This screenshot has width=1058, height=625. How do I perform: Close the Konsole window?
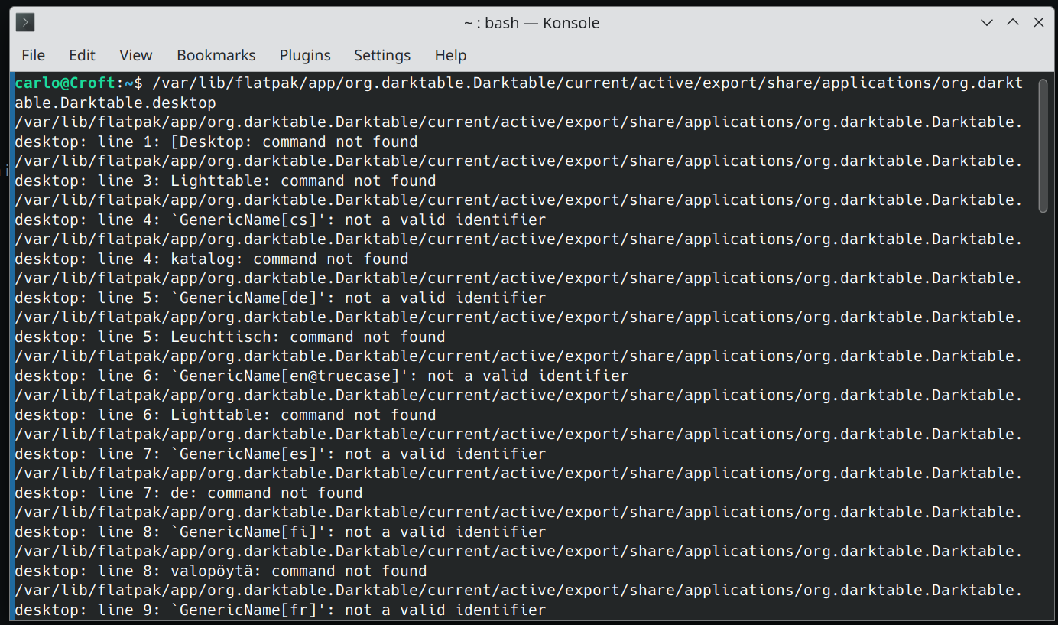click(1039, 23)
